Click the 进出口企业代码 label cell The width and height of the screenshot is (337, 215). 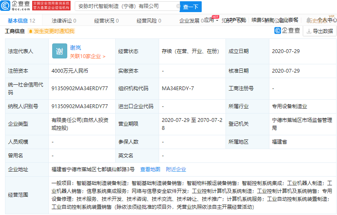coord(137,106)
